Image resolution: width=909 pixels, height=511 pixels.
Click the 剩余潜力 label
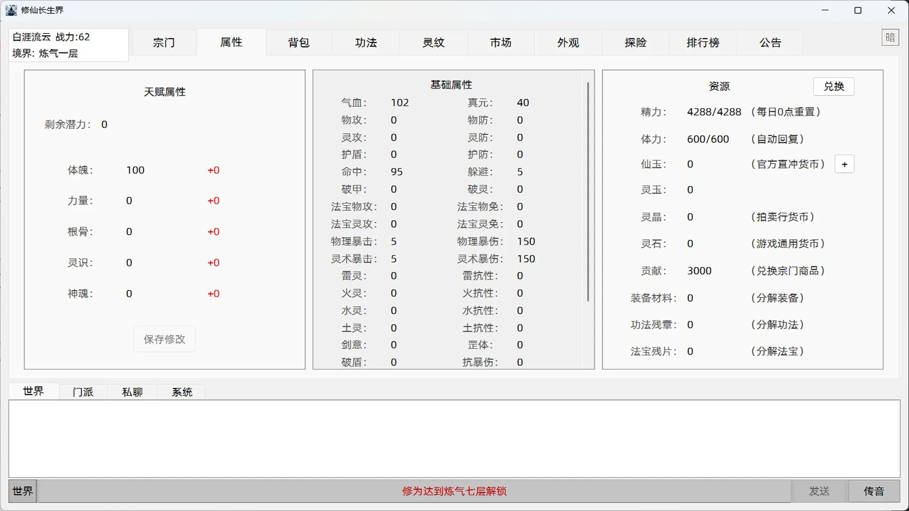click(67, 124)
